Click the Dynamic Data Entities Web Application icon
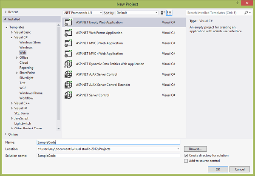Screen dimensions: 255x176 click(x=68, y=64)
